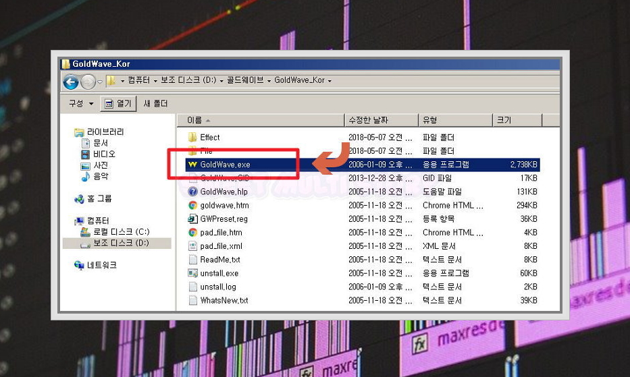Select unstall.log file
630x377 pixels.
coord(218,287)
